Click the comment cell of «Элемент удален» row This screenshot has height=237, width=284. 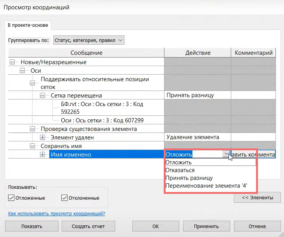[253, 137]
